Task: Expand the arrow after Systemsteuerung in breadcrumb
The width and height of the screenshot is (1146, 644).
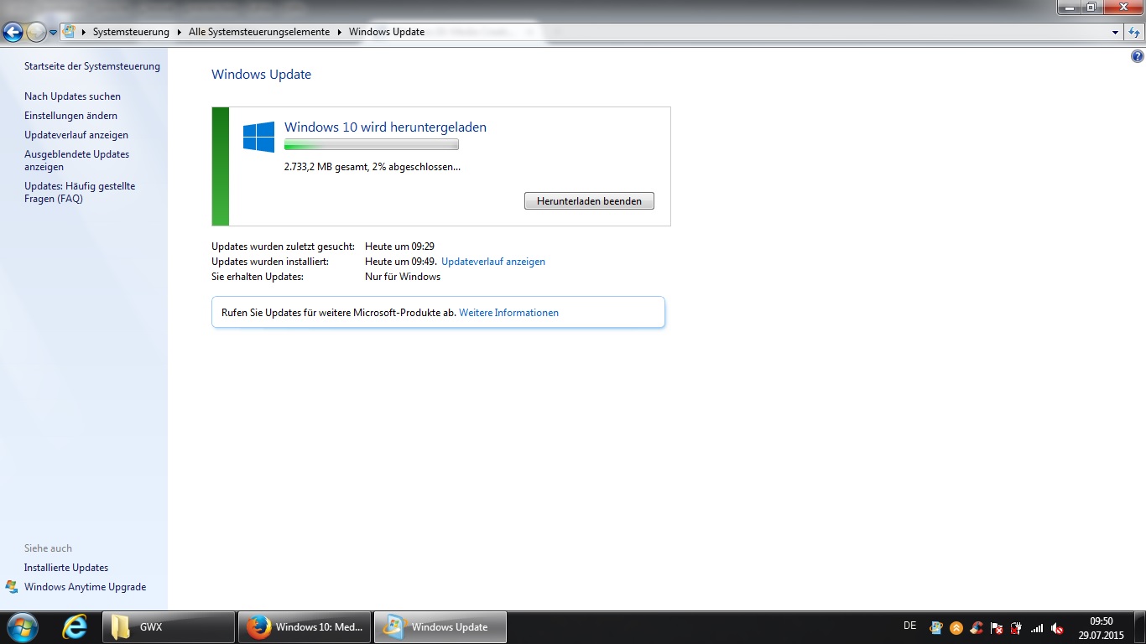Action: (x=180, y=32)
